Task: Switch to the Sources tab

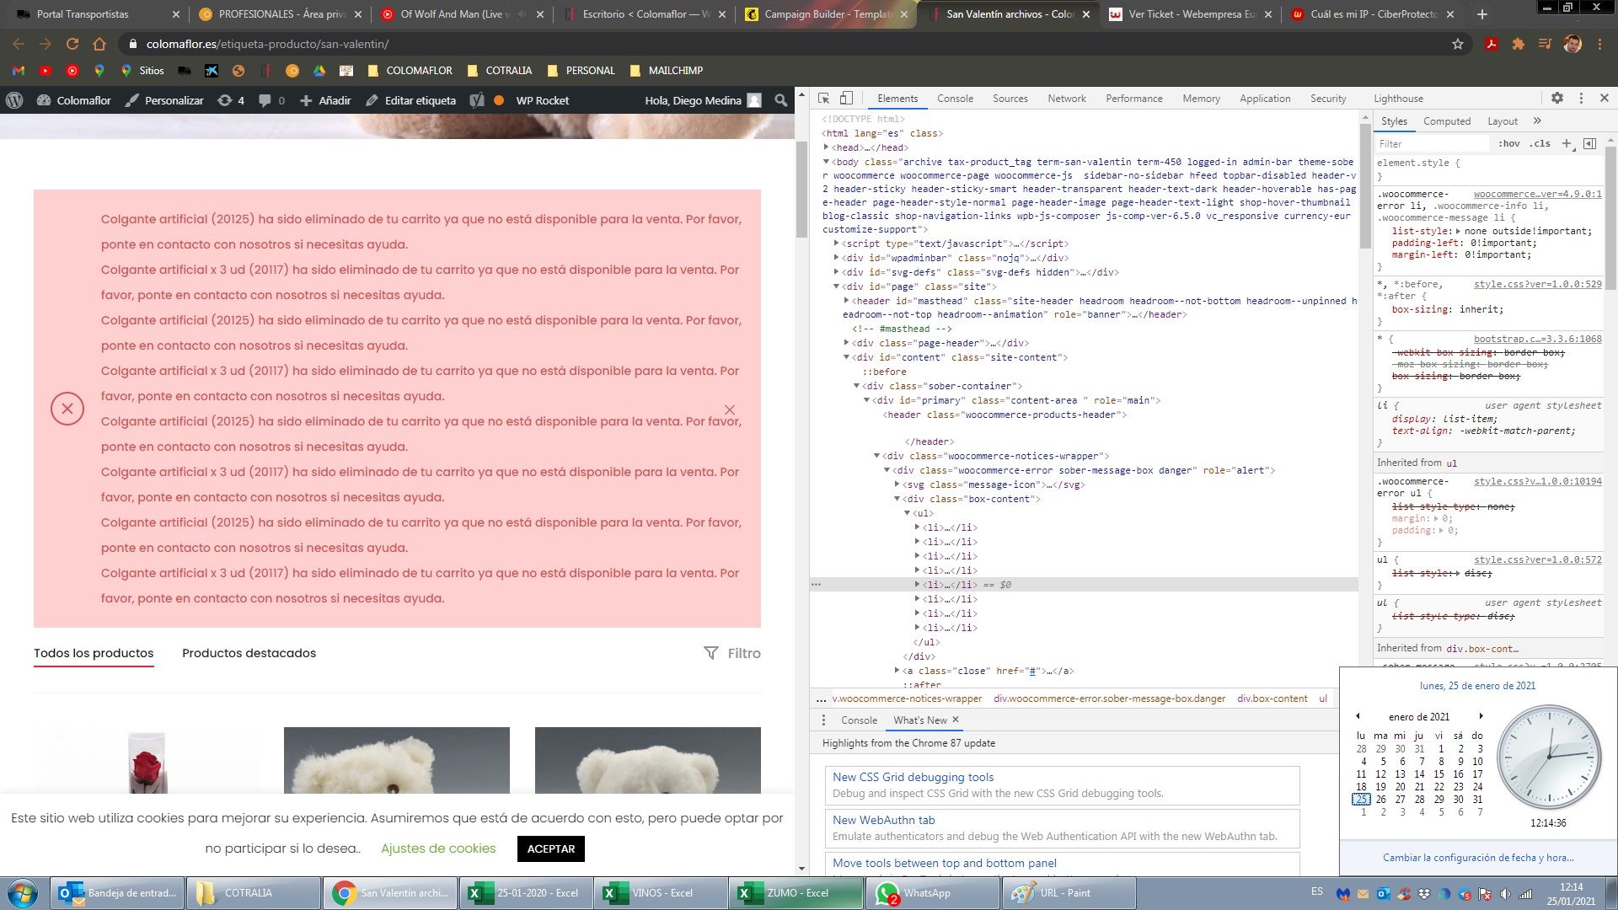Action: pyautogui.click(x=1010, y=99)
